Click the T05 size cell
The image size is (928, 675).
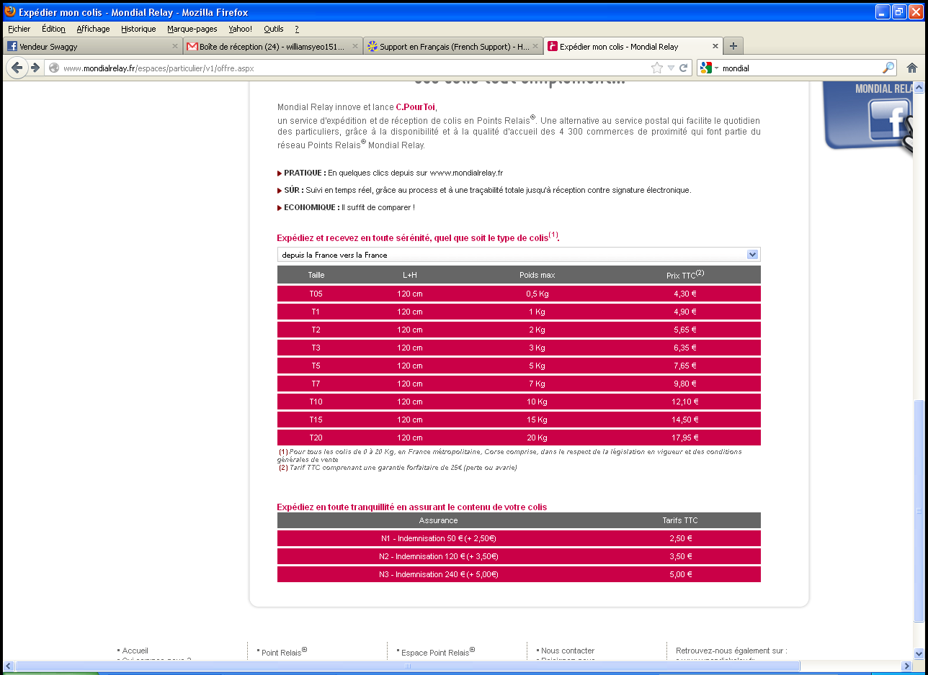pos(316,294)
